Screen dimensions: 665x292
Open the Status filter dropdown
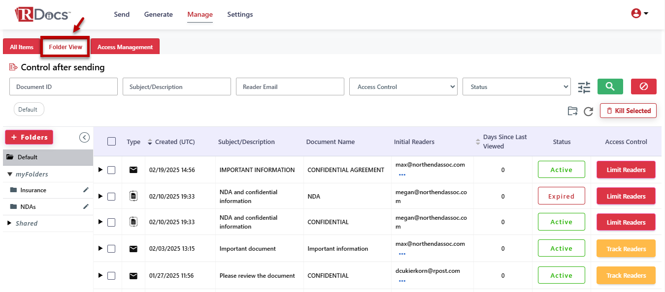pyautogui.click(x=517, y=87)
